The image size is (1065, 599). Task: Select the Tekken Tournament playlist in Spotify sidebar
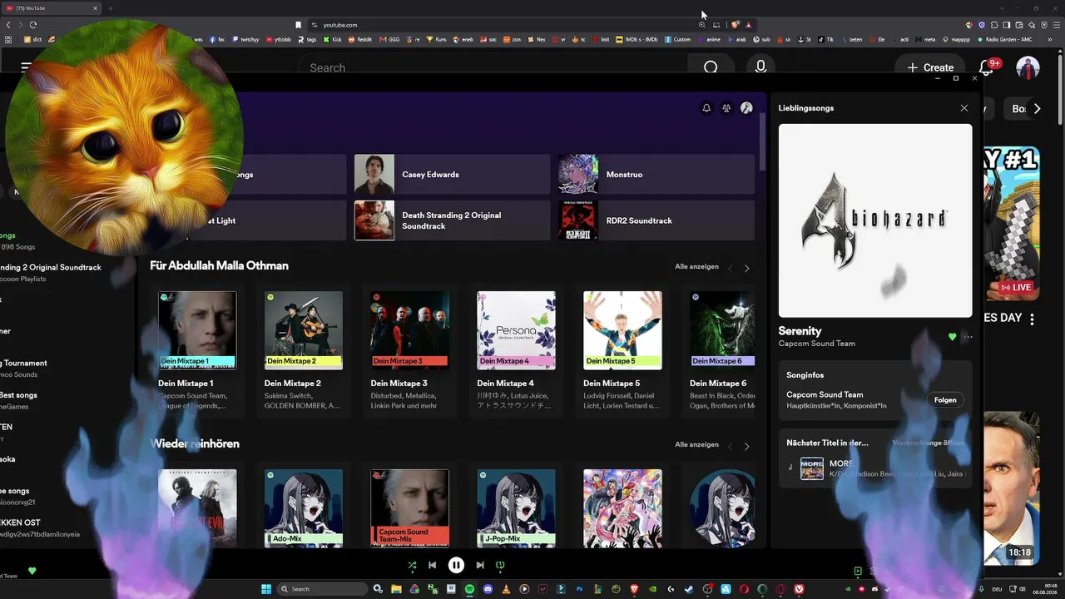(23, 368)
